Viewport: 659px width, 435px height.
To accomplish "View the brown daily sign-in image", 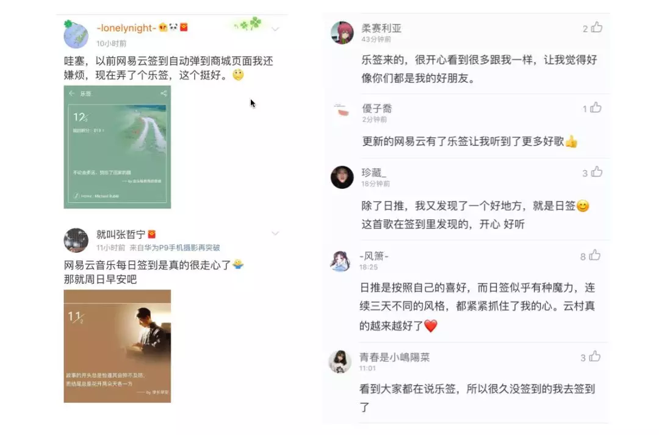I will click(x=117, y=346).
